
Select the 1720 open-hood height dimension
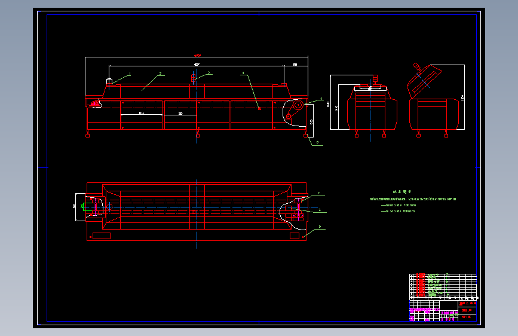(462, 97)
